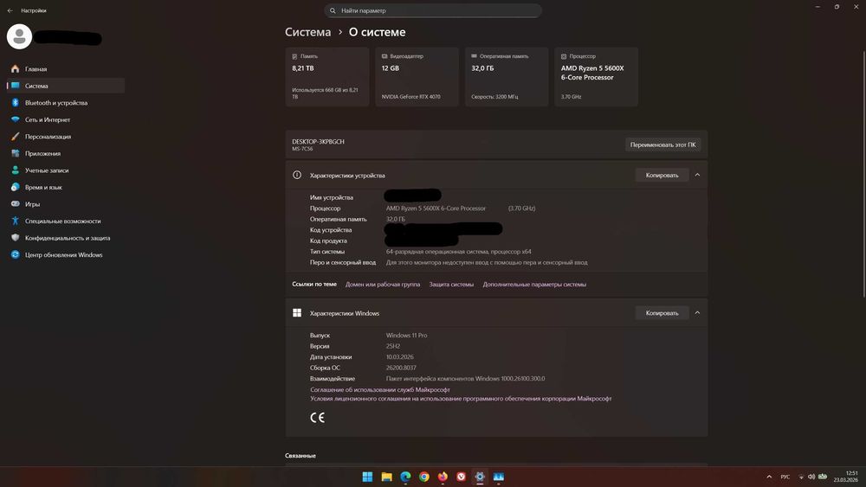Open the Процессор AMD Ryzen 5 card
The width and height of the screenshot is (866, 487).
coord(596,77)
